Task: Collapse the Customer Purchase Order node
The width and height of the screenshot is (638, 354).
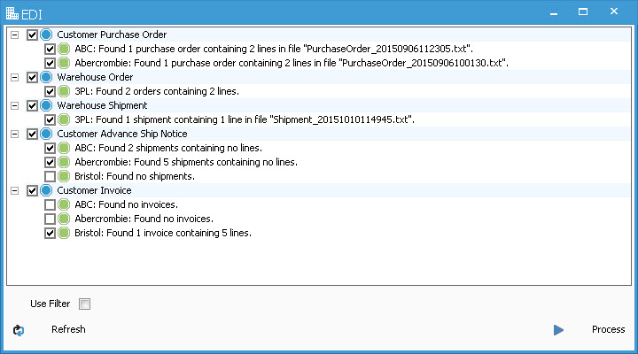Action: coord(15,35)
